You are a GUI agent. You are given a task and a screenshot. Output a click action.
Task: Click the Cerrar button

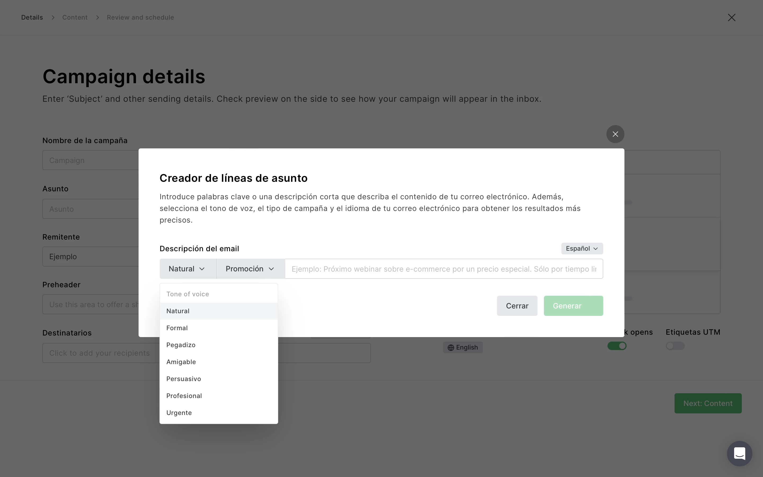(x=517, y=306)
